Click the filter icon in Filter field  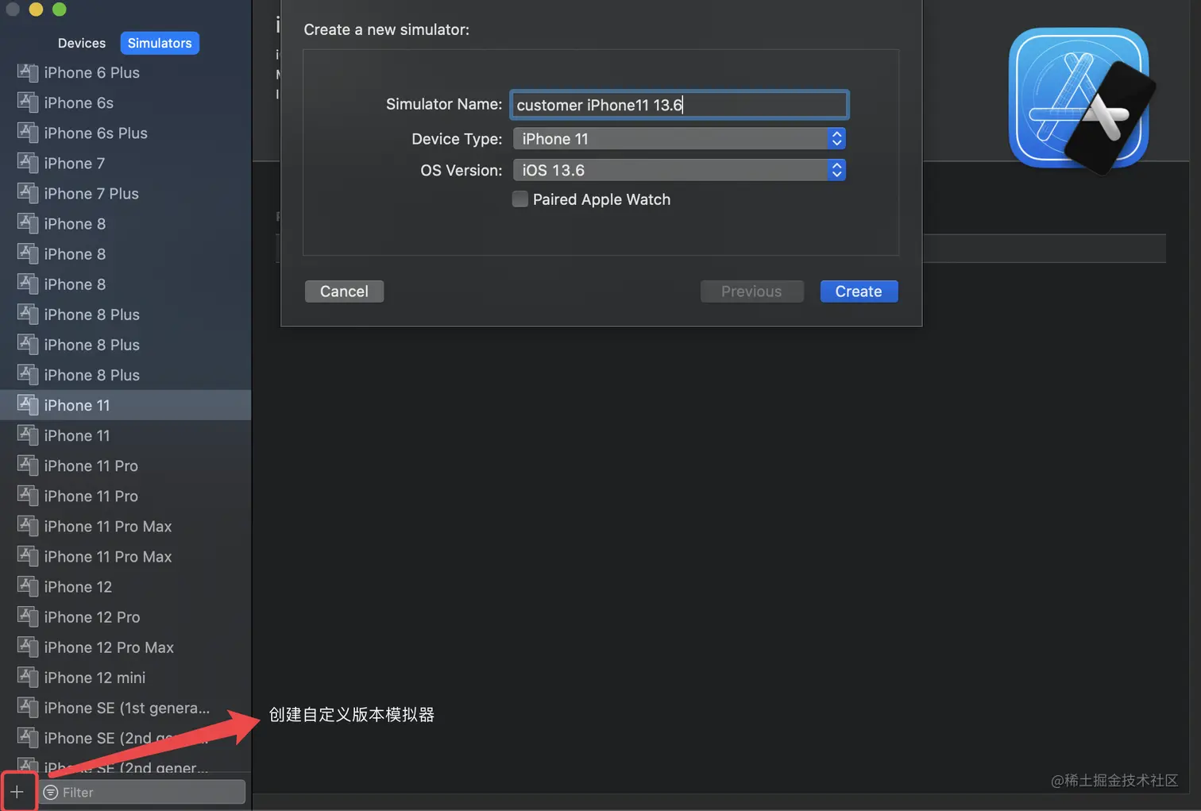pos(51,792)
